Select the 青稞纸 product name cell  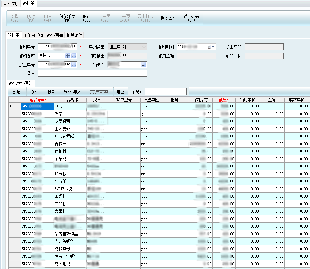[x=70, y=144]
